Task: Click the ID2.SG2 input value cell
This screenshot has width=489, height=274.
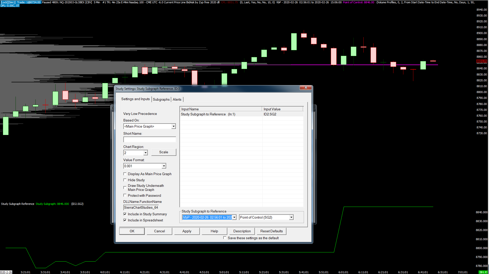Action: 283,114
